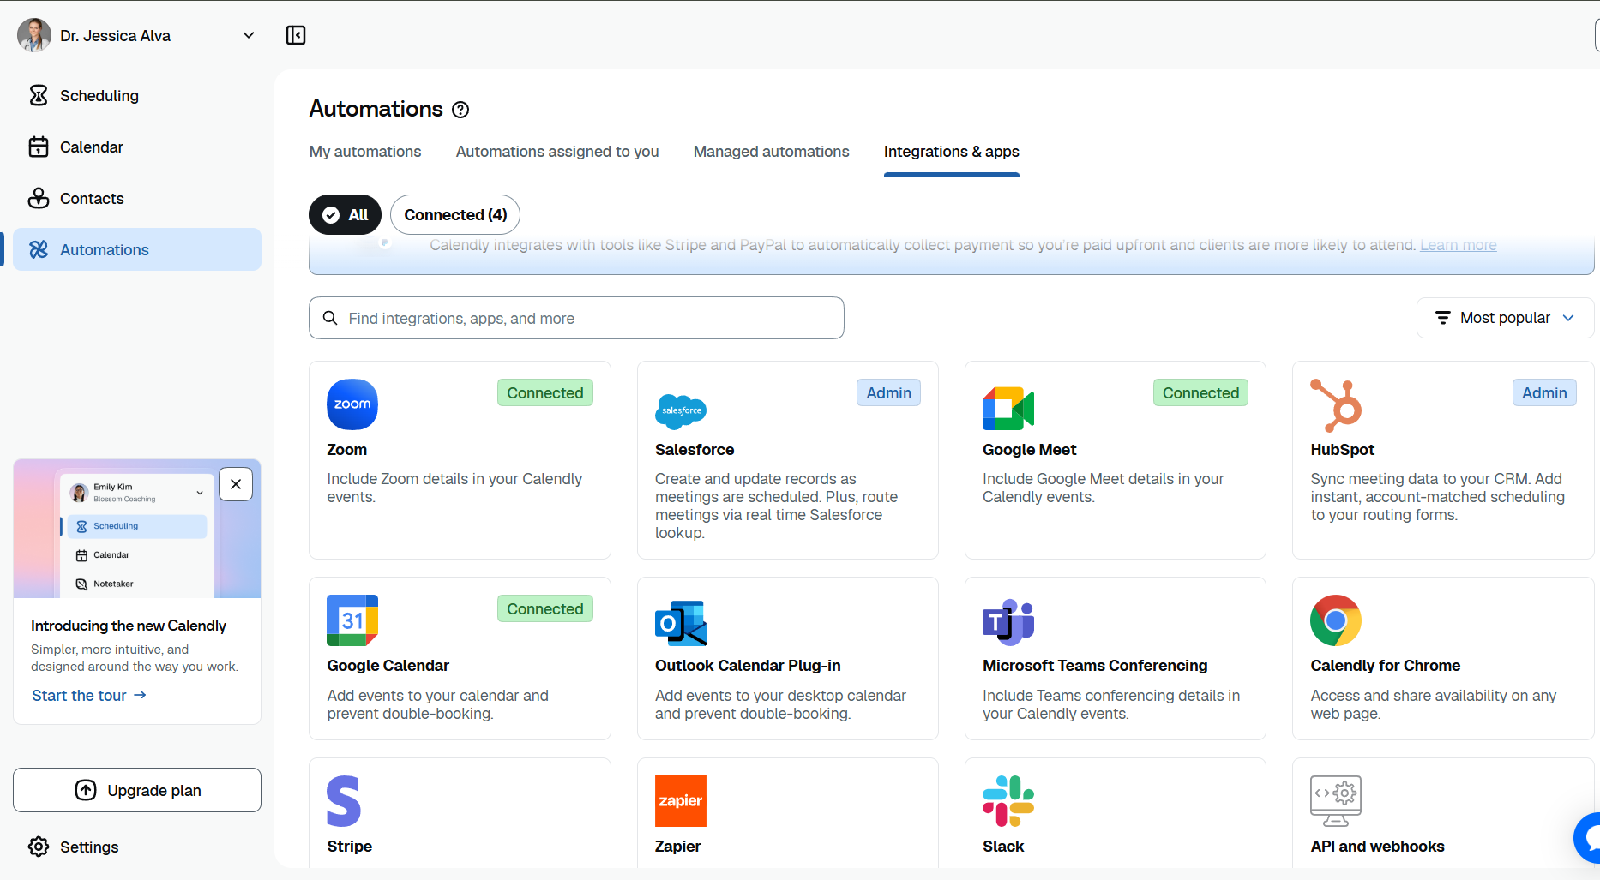The width and height of the screenshot is (1600, 880).
Task: Click the API and webhooks icon
Action: (1336, 801)
